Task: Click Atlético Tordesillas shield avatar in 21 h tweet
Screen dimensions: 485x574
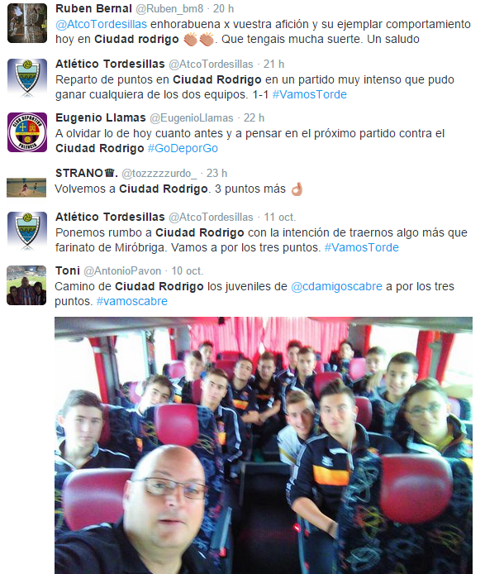Action: pos(27,79)
